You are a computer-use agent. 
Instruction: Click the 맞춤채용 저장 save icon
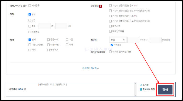tap(141, 89)
